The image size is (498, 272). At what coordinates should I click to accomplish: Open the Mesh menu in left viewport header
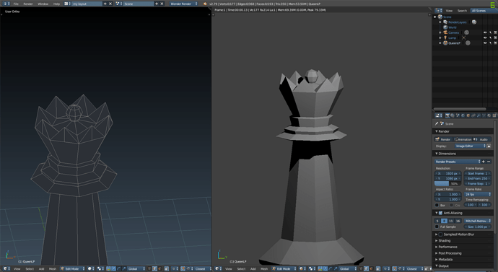click(x=53, y=269)
